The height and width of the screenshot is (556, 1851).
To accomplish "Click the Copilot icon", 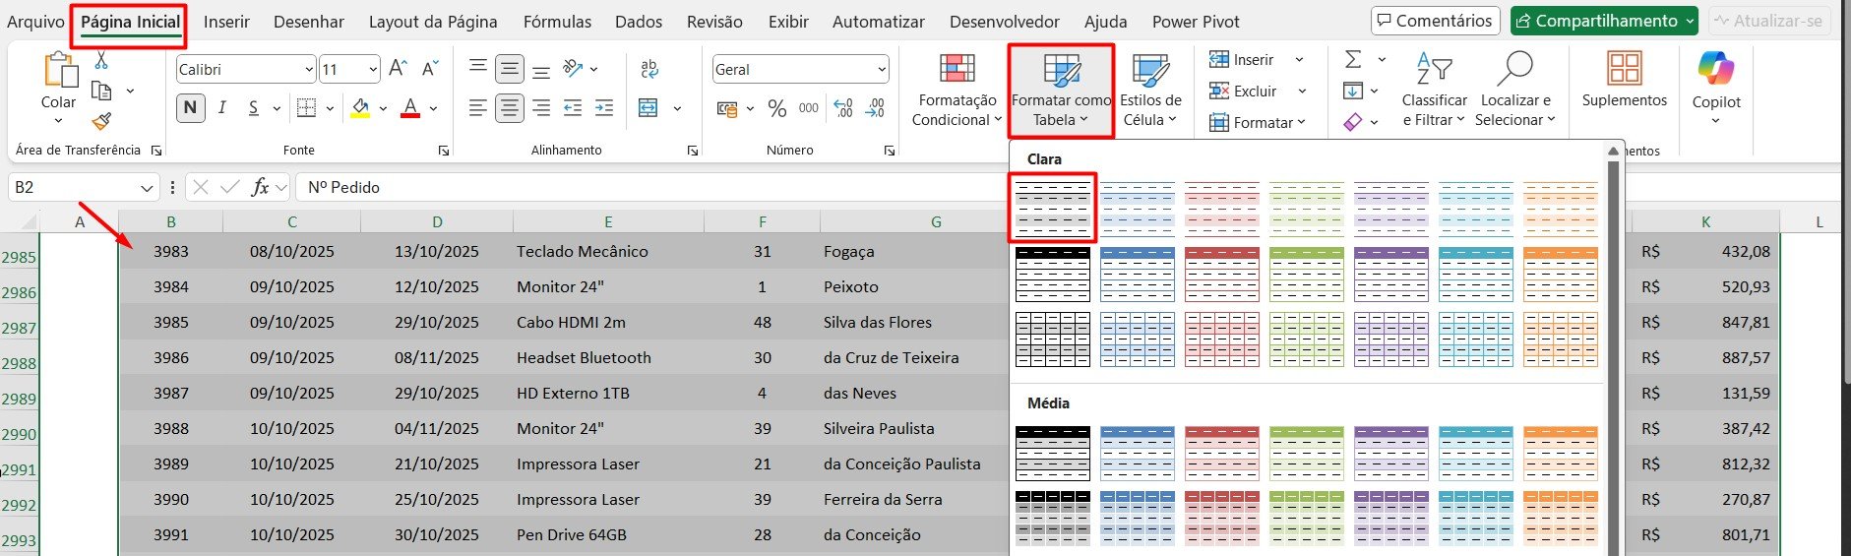I will [x=1716, y=68].
